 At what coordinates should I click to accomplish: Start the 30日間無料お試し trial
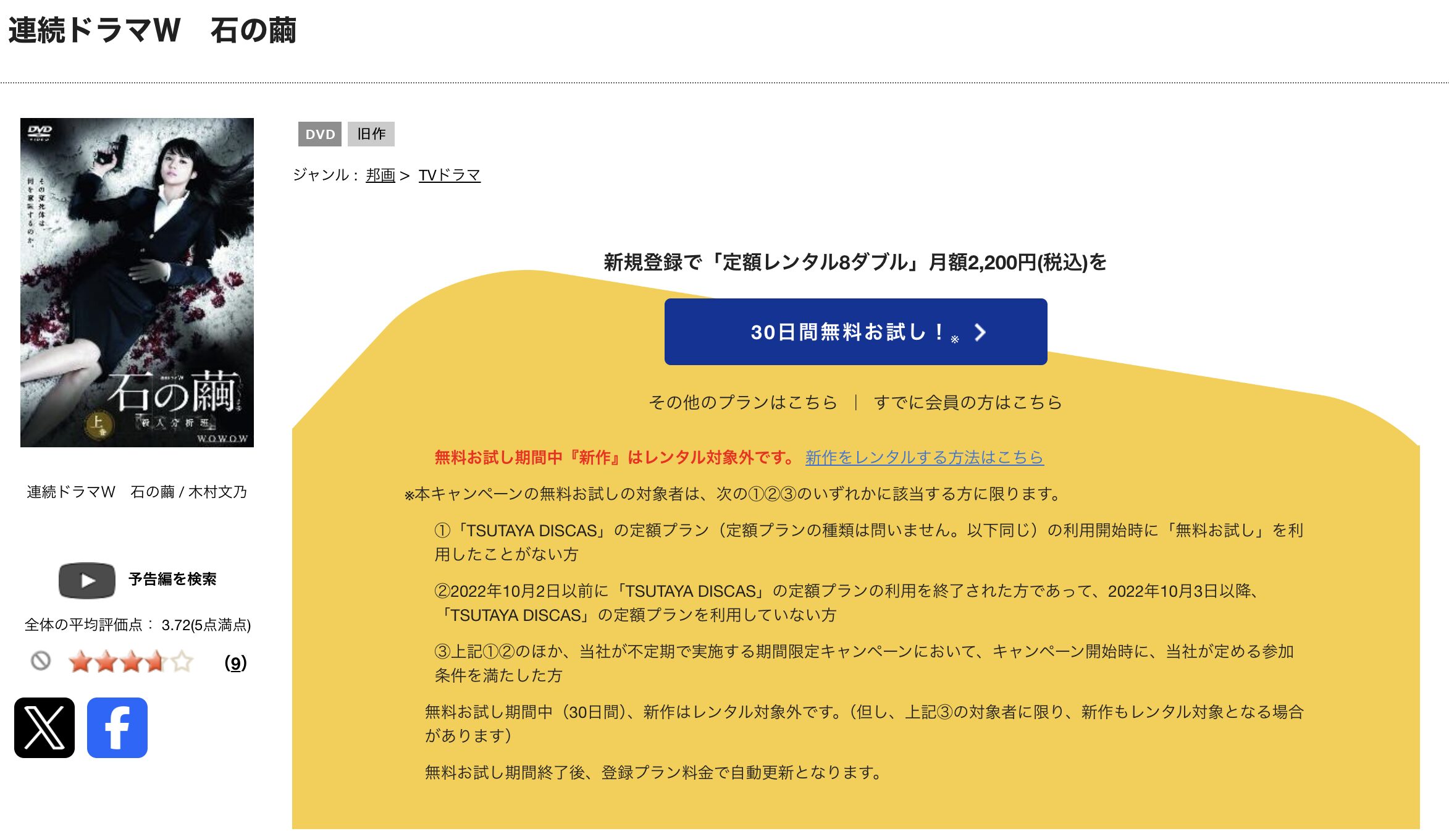(855, 332)
